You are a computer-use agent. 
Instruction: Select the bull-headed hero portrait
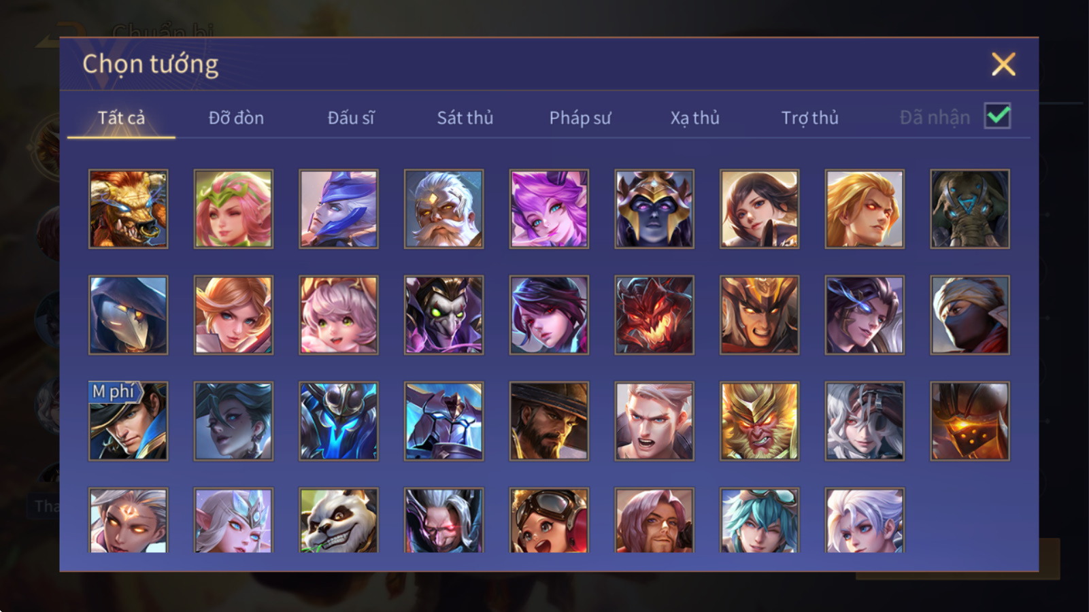coord(128,209)
